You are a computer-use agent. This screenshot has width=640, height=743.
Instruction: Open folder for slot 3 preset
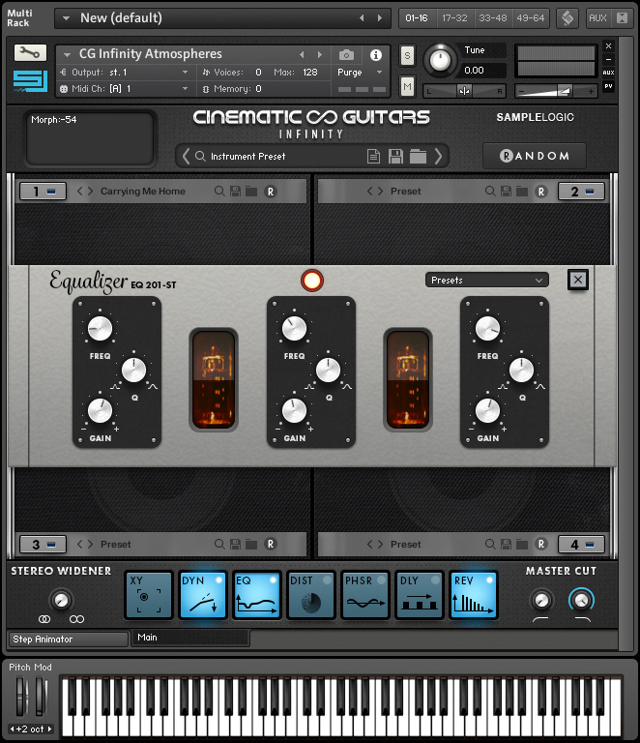[251, 544]
